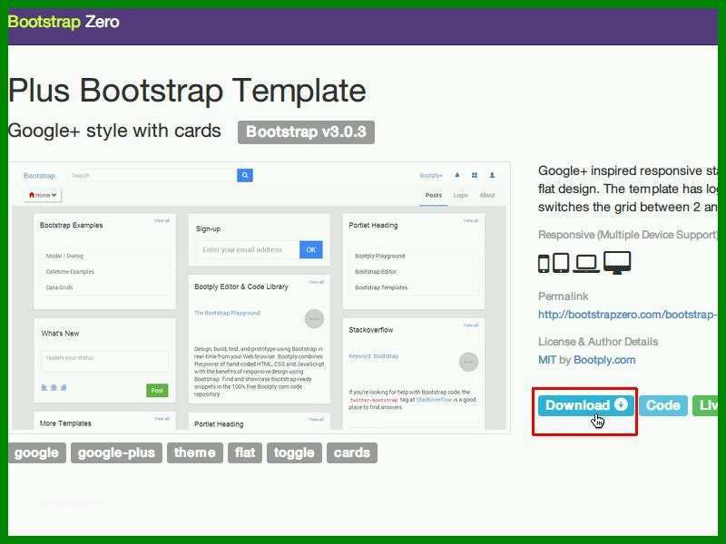This screenshot has height=544, width=726.
Task: Click the round avatar in Stackoverflow card
Action: coord(468,362)
